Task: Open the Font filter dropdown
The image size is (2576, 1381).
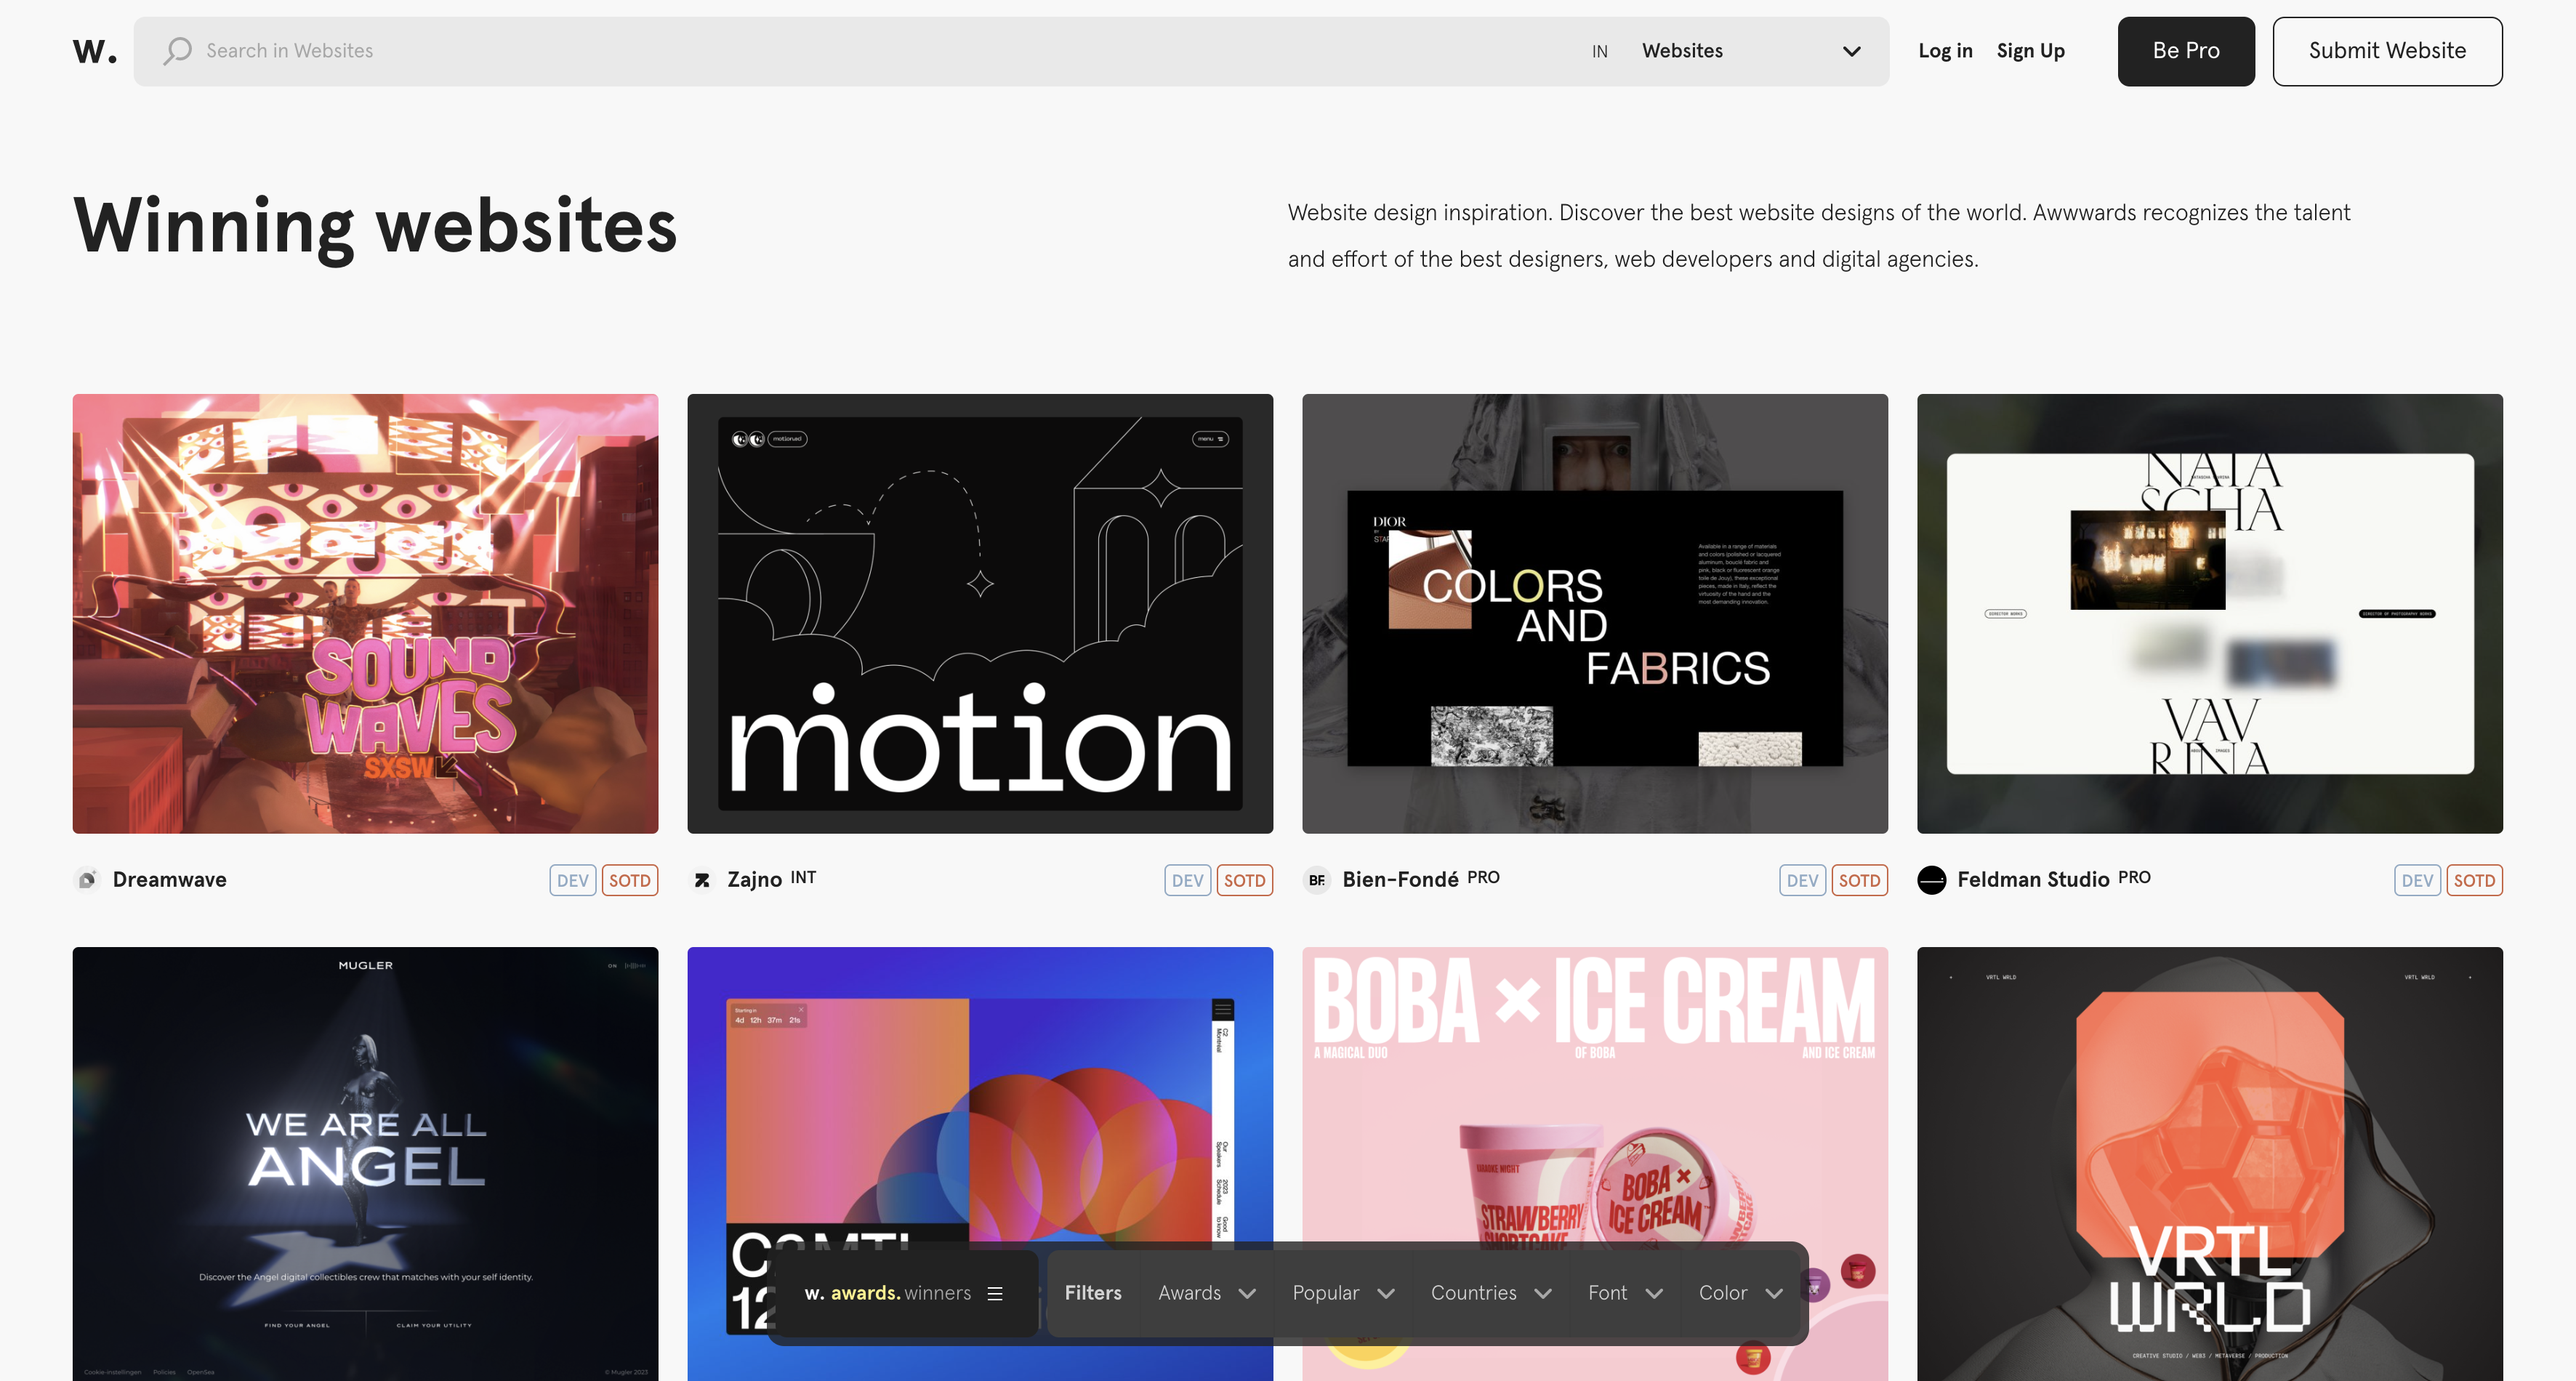Action: point(1625,1293)
